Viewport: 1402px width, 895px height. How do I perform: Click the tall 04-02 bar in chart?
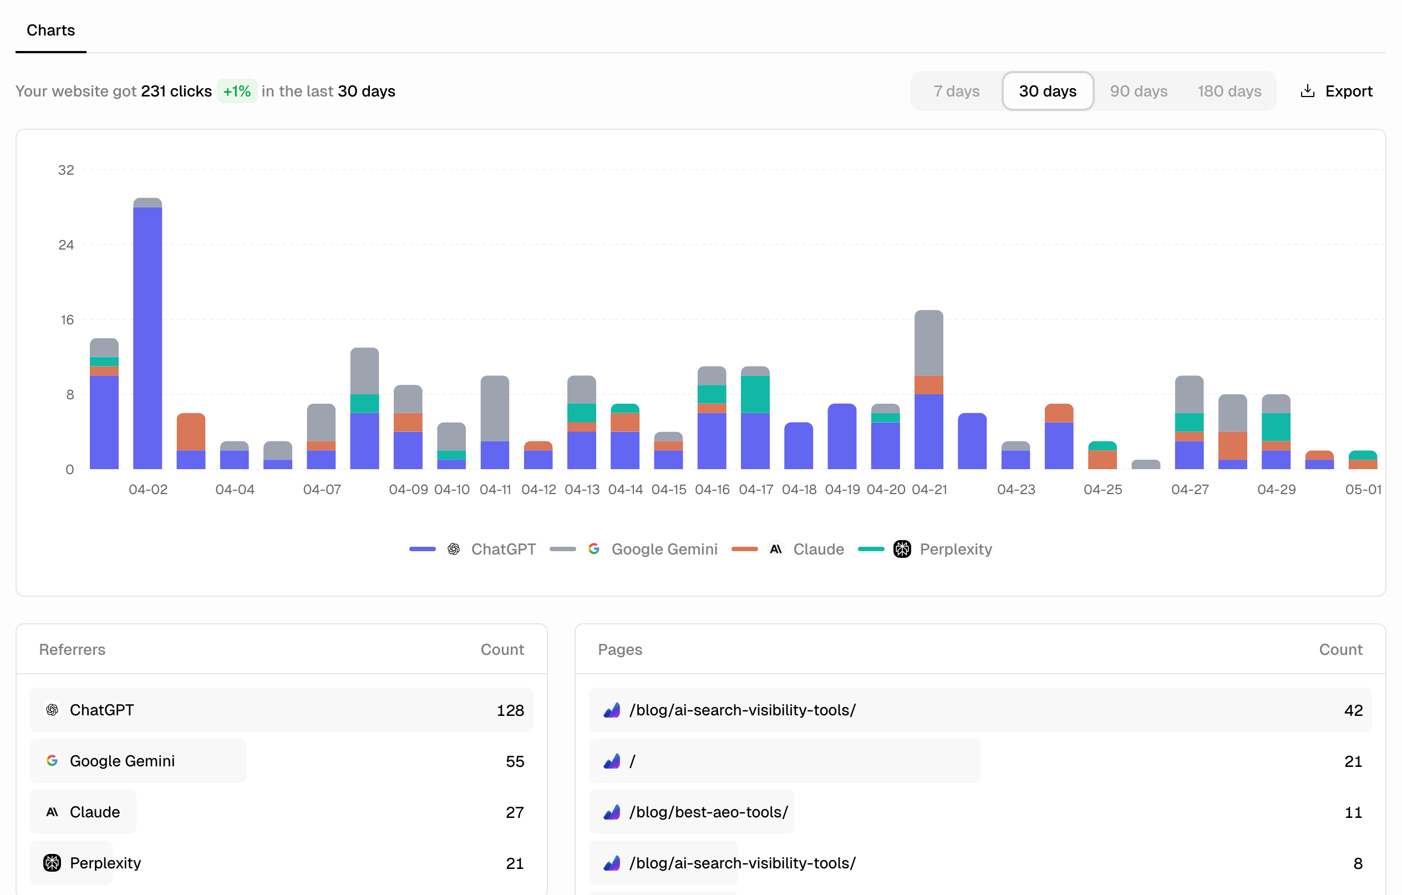coord(148,334)
